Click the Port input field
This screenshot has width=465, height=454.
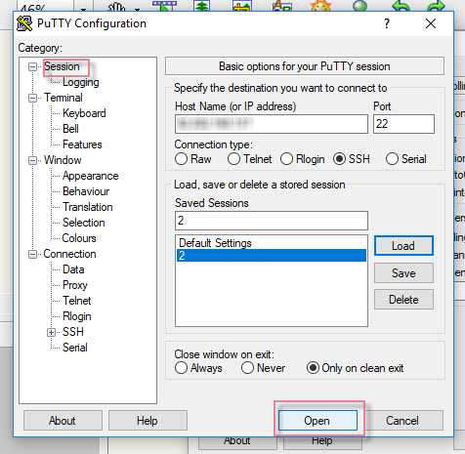(403, 124)
